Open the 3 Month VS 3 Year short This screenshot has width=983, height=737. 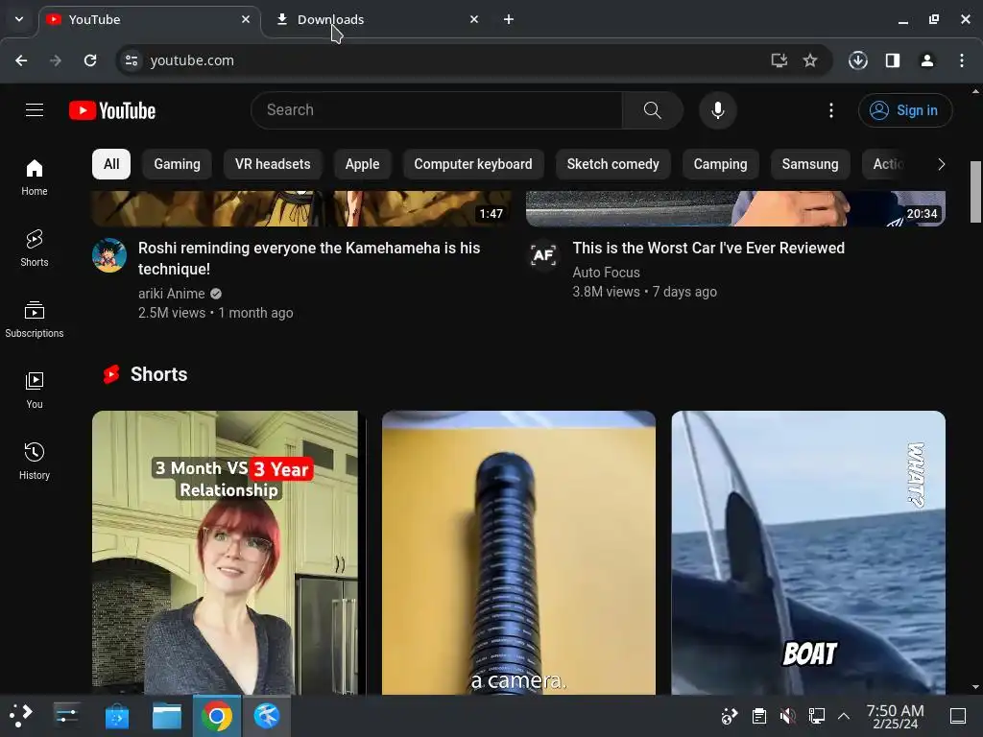[228, 552]
